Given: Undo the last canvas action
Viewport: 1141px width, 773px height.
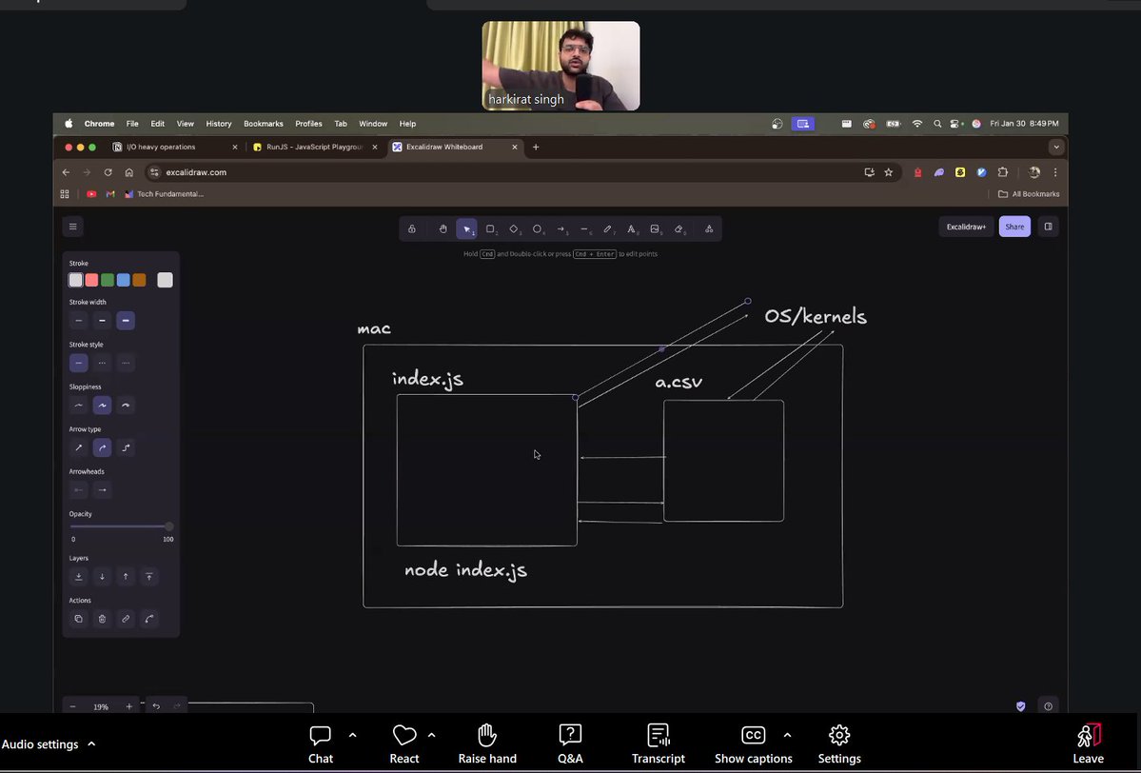Looking at the screenshot, I should coord(156,706).
